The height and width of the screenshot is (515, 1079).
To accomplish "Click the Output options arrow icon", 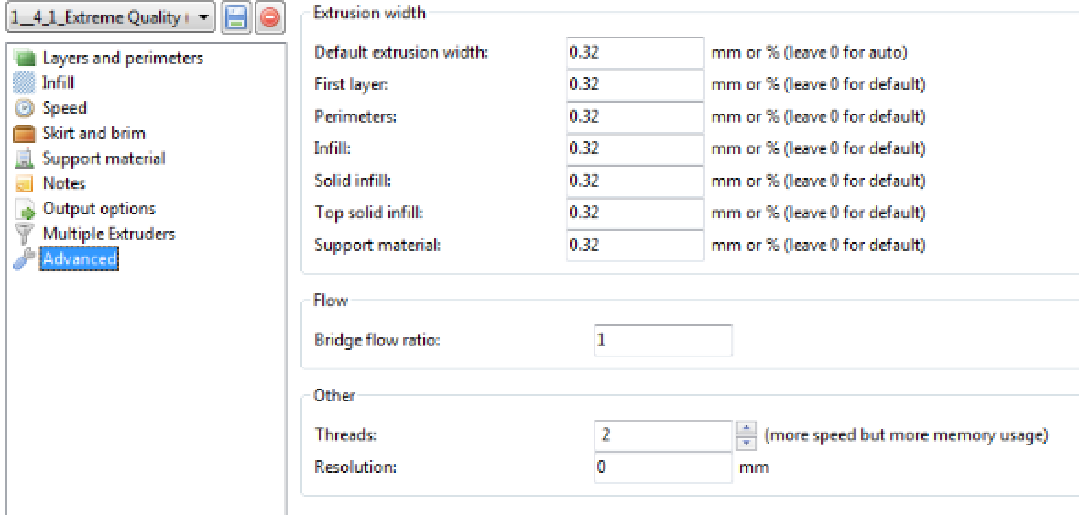I will pos(25,209).
